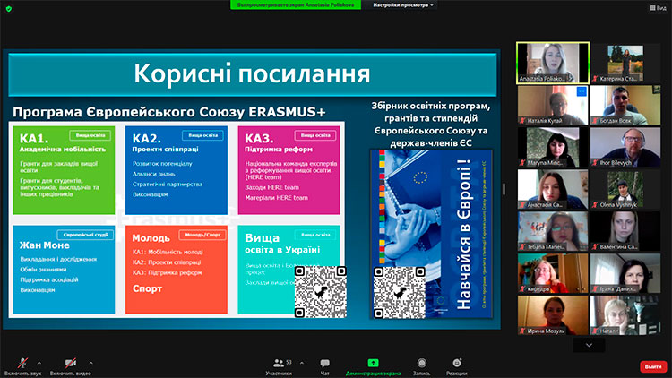The height and width of the screenshot is (378, 672).
Task: Show more participants with the down chevron
Action: click(589, 345)
